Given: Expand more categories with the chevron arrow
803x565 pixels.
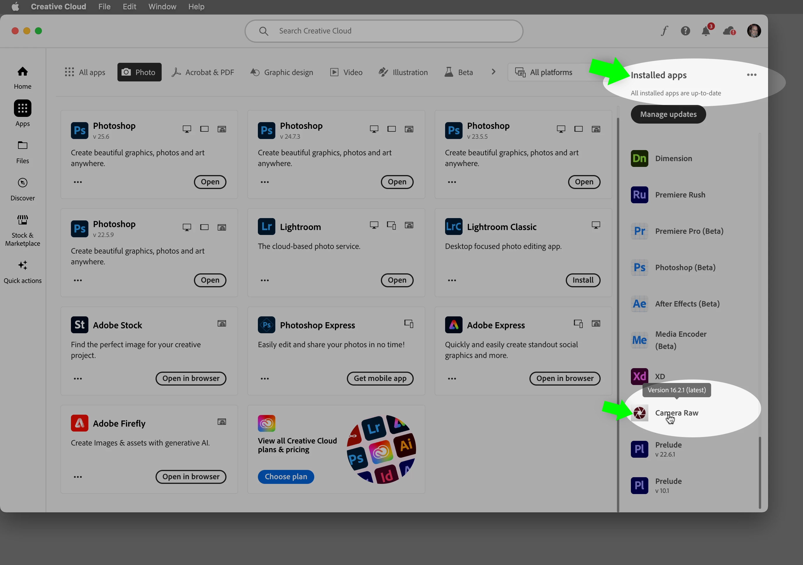Looking at the screenshot, I should point(493,72).
